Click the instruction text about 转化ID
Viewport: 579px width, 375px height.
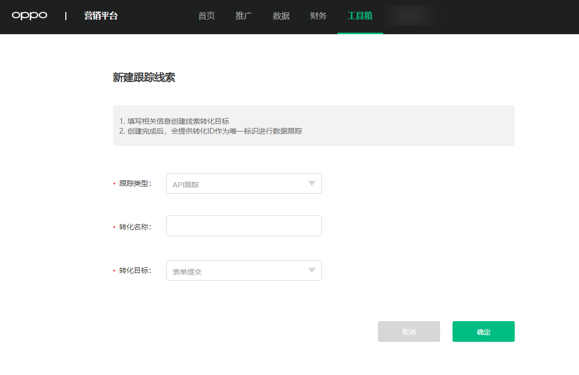(x=210, y=131)
